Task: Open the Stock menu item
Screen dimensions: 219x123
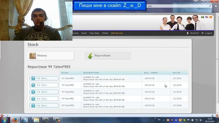Action: coord(84,33)
